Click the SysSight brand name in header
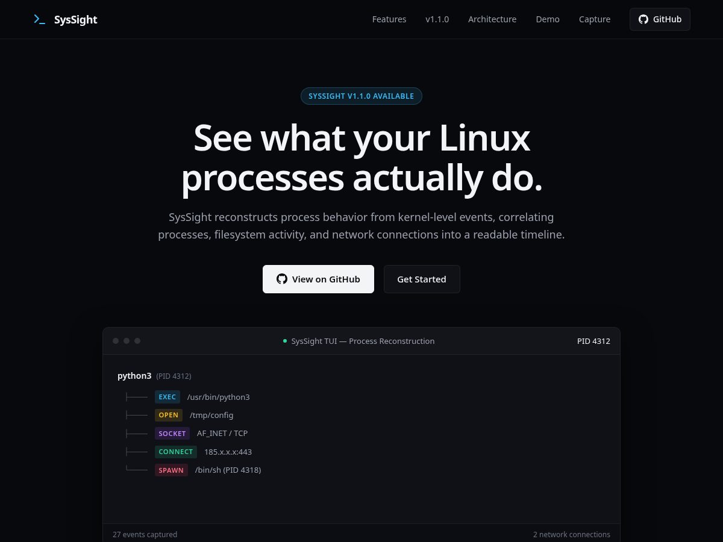This screenshot has height=542, width=723. click(75, 19)
